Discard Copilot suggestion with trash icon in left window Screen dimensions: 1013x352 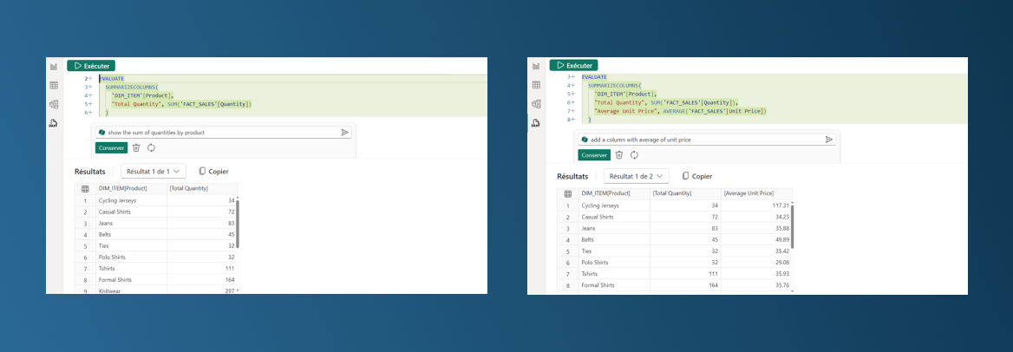(x=136, y=148)
